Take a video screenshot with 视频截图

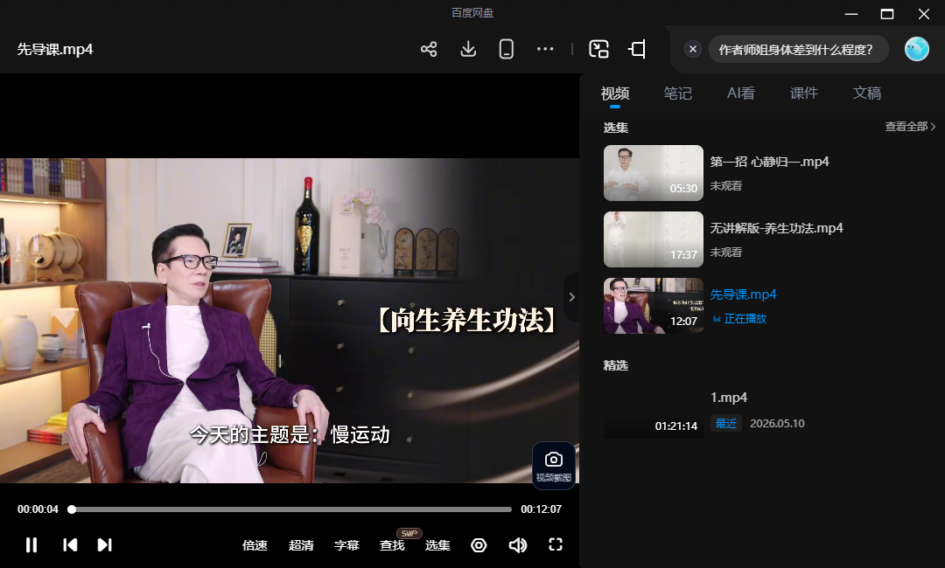coord(553,467)
